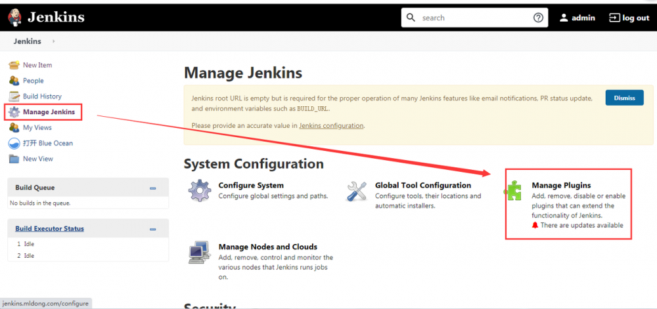Click the Manage Jenkins page heading

click(x=243, y=73)
